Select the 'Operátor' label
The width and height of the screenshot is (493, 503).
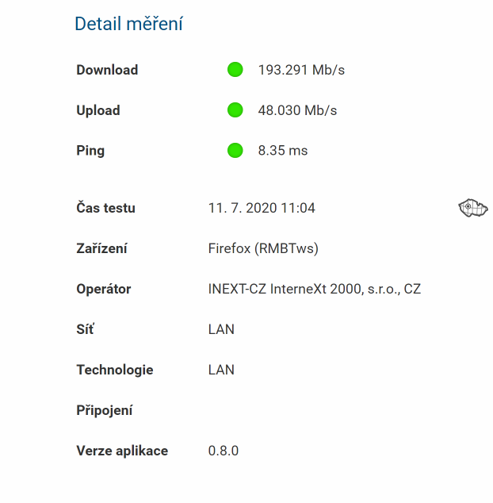coord(104,289)
